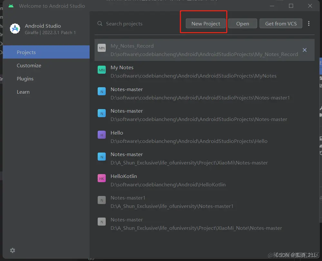
Task: Click the pink HK icon for HelloKotlin
Action: [102, 178]
